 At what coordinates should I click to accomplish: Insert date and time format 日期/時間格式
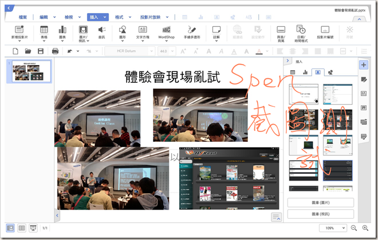tap(301, 34)
